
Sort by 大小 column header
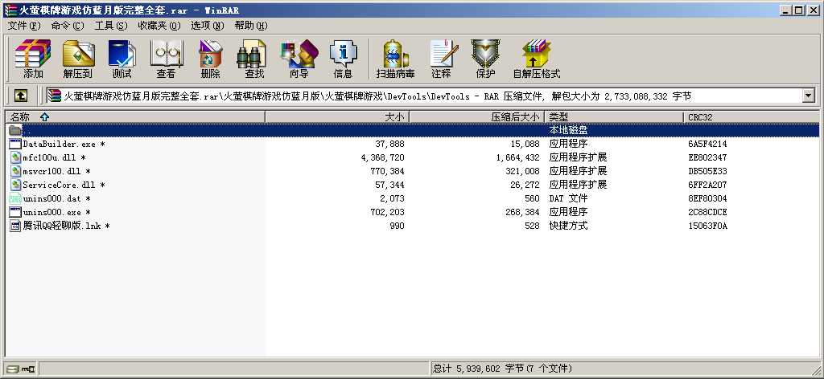tap(337, 117)
